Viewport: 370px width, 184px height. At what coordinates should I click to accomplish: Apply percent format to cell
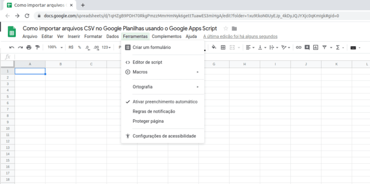tap(79, 47)
